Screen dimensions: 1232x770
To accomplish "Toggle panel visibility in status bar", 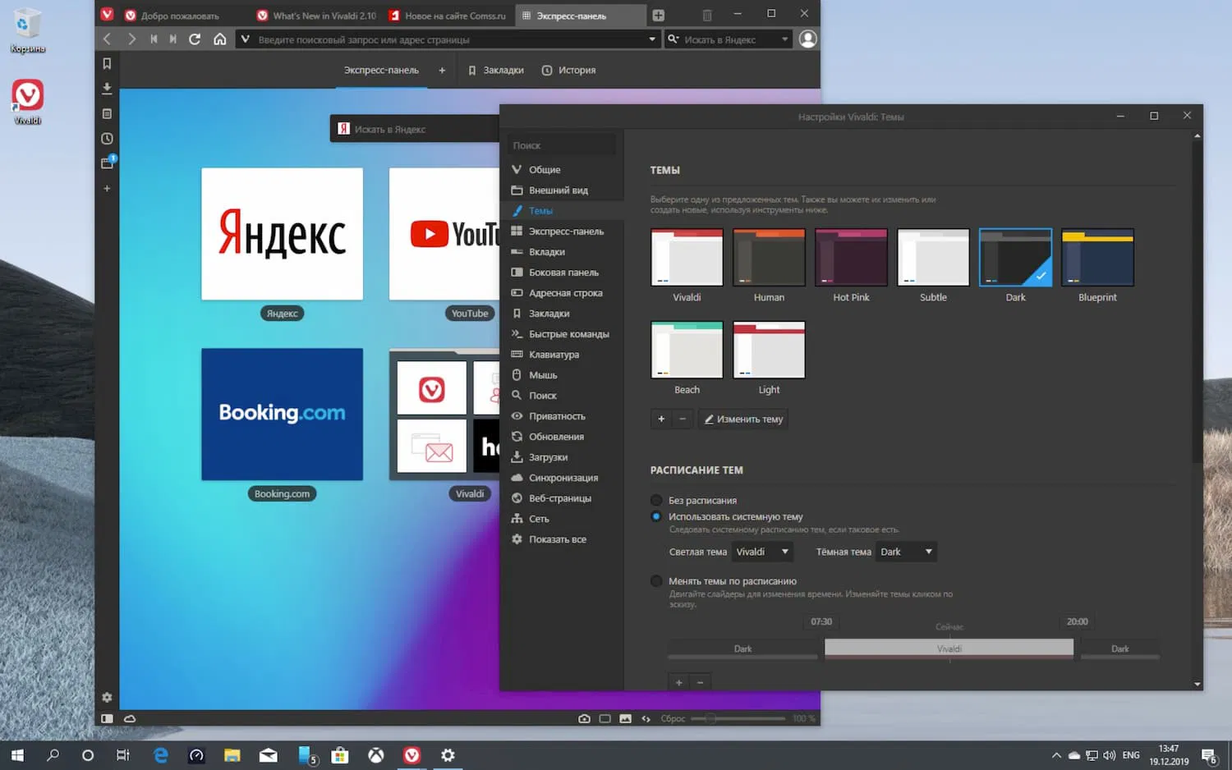I will [107, 718].
